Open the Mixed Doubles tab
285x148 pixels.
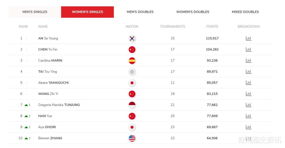245,12
